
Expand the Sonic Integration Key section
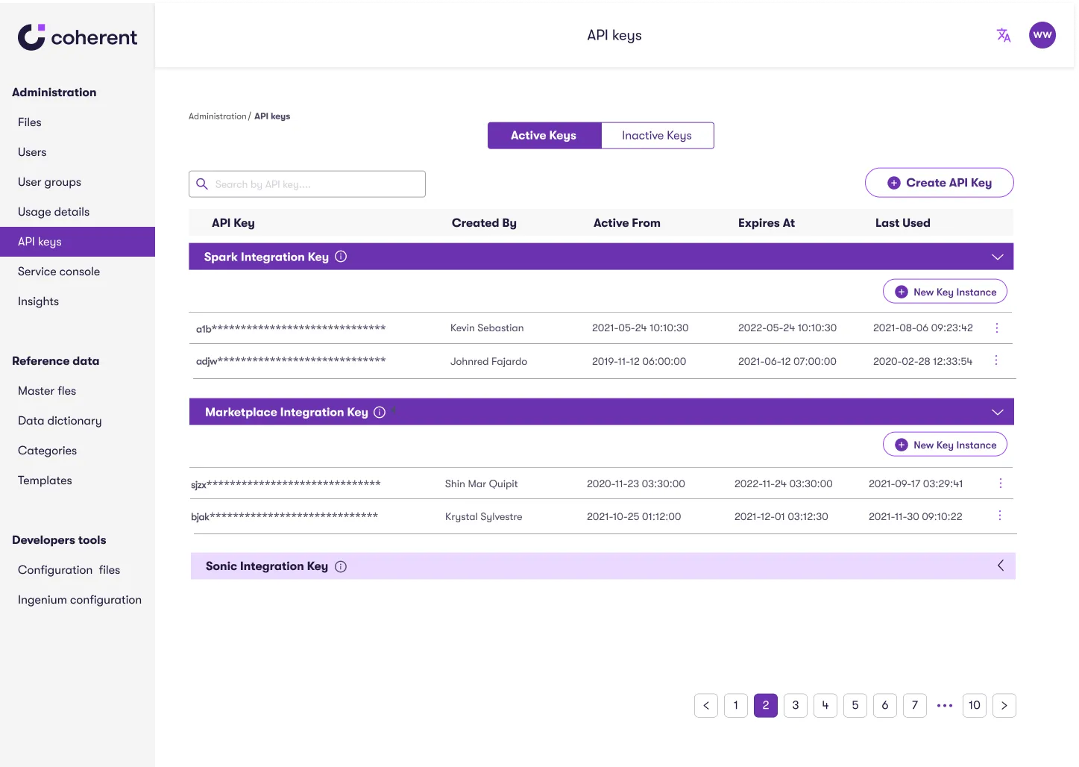[x=1001, y=566]
